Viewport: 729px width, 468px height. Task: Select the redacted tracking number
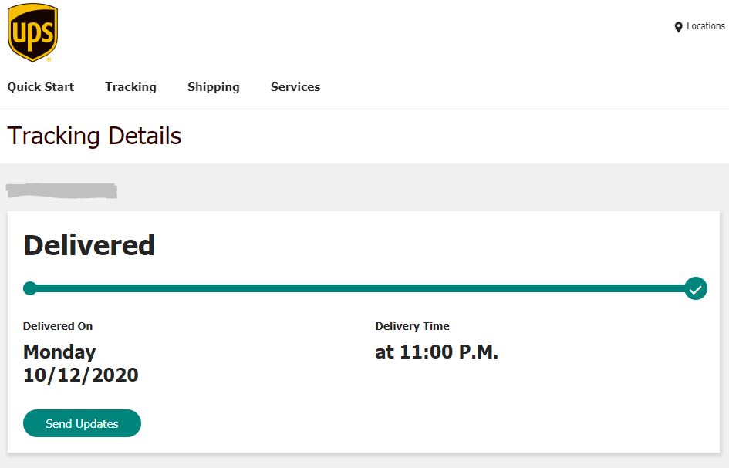pos(62,190)
